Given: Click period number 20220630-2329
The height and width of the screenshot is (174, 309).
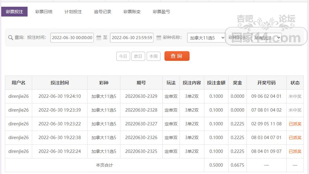Looking at the screenshot, I should [141, 96].
